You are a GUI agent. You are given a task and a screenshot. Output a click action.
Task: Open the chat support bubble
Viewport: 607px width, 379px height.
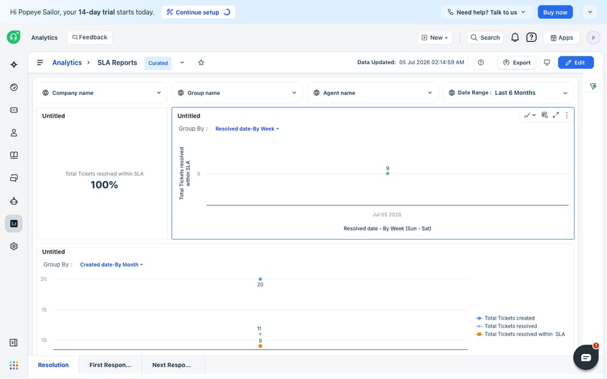(x=585, y=357)
